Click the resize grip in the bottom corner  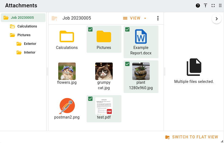[222, 141]
